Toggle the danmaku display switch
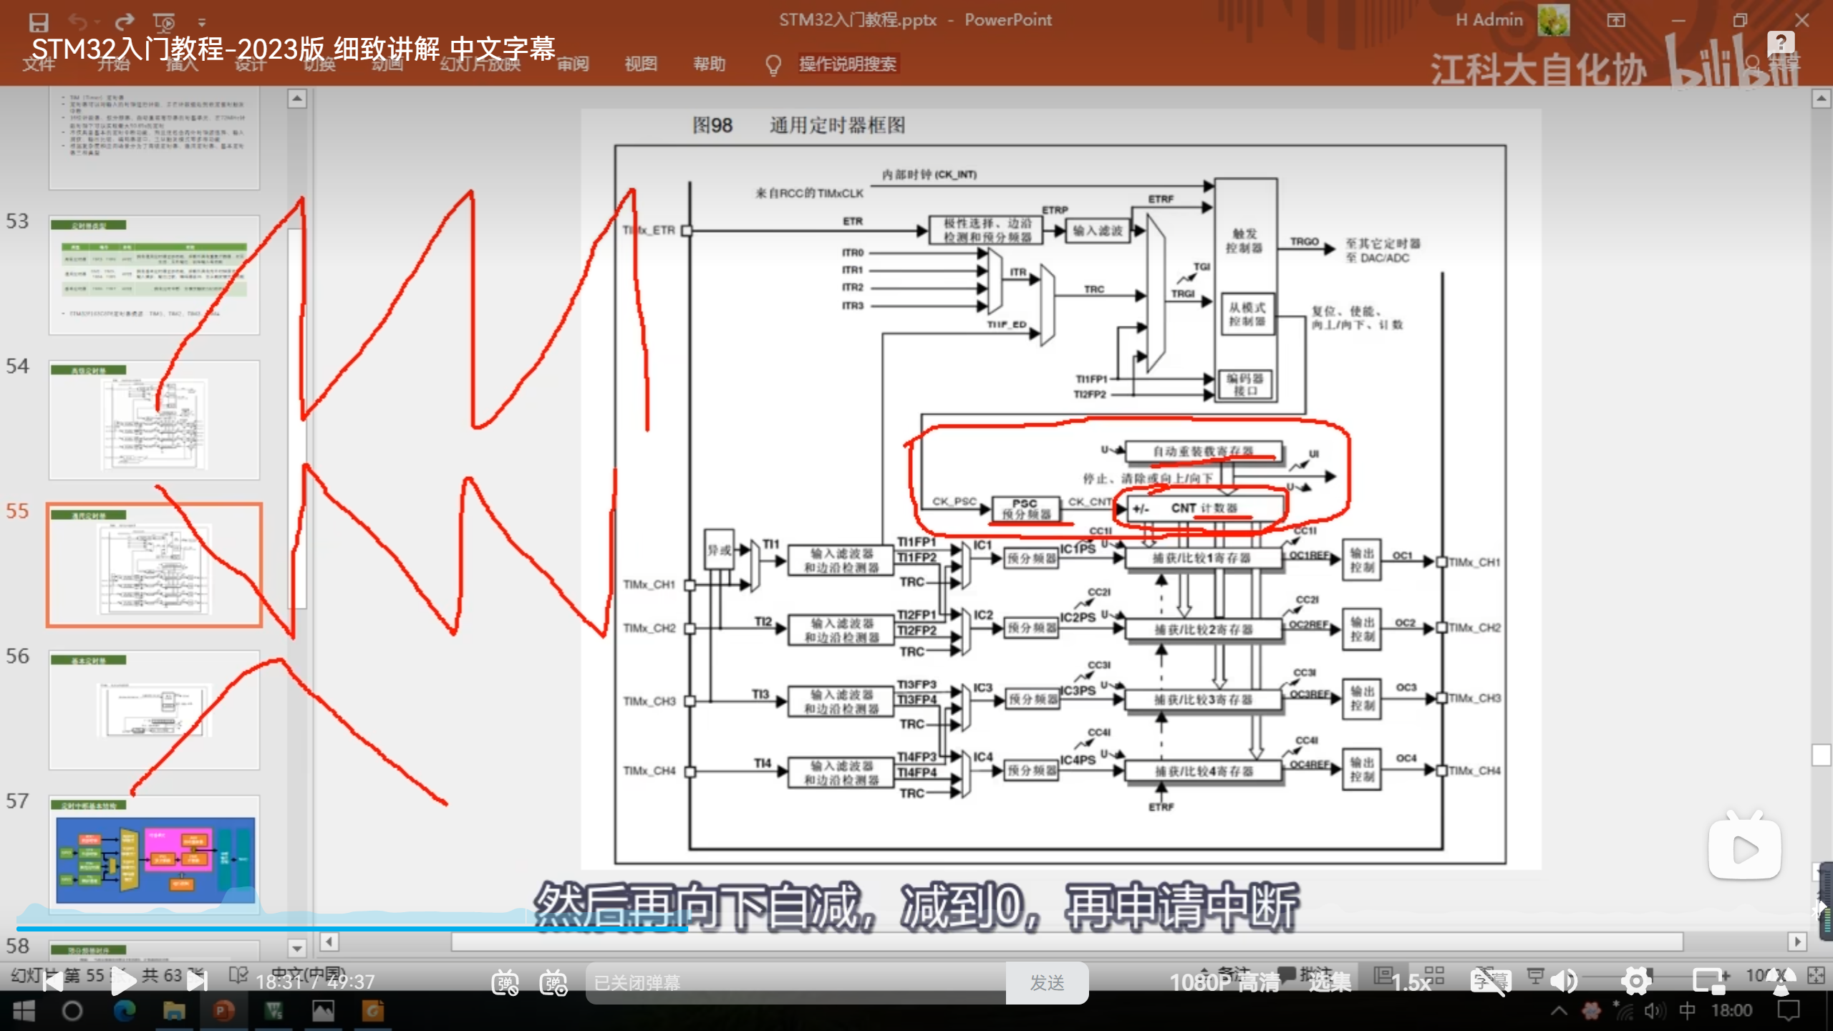 pos(505,982)
